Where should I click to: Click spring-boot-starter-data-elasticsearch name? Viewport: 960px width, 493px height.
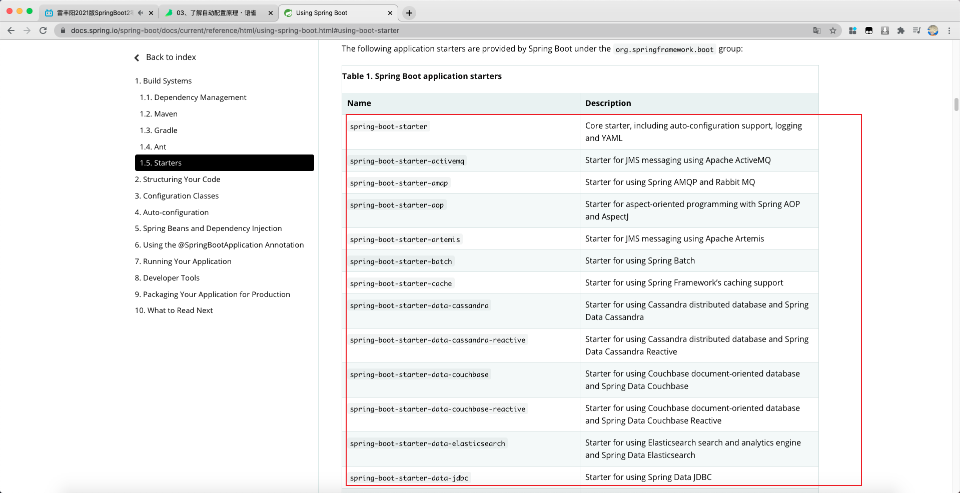(427, 443)
